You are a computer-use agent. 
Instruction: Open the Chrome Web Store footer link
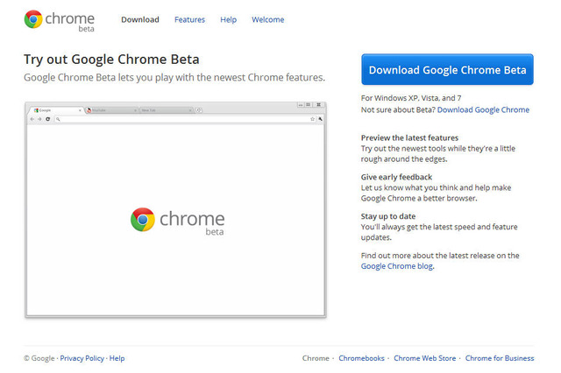(x=424, y=358)
